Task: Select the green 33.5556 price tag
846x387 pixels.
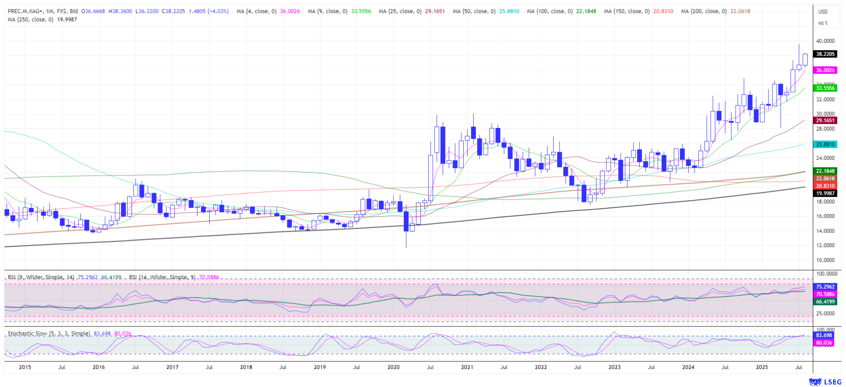Action: [825, 88]
